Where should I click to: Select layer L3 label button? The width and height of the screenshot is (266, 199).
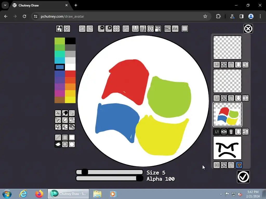[217, 65]
